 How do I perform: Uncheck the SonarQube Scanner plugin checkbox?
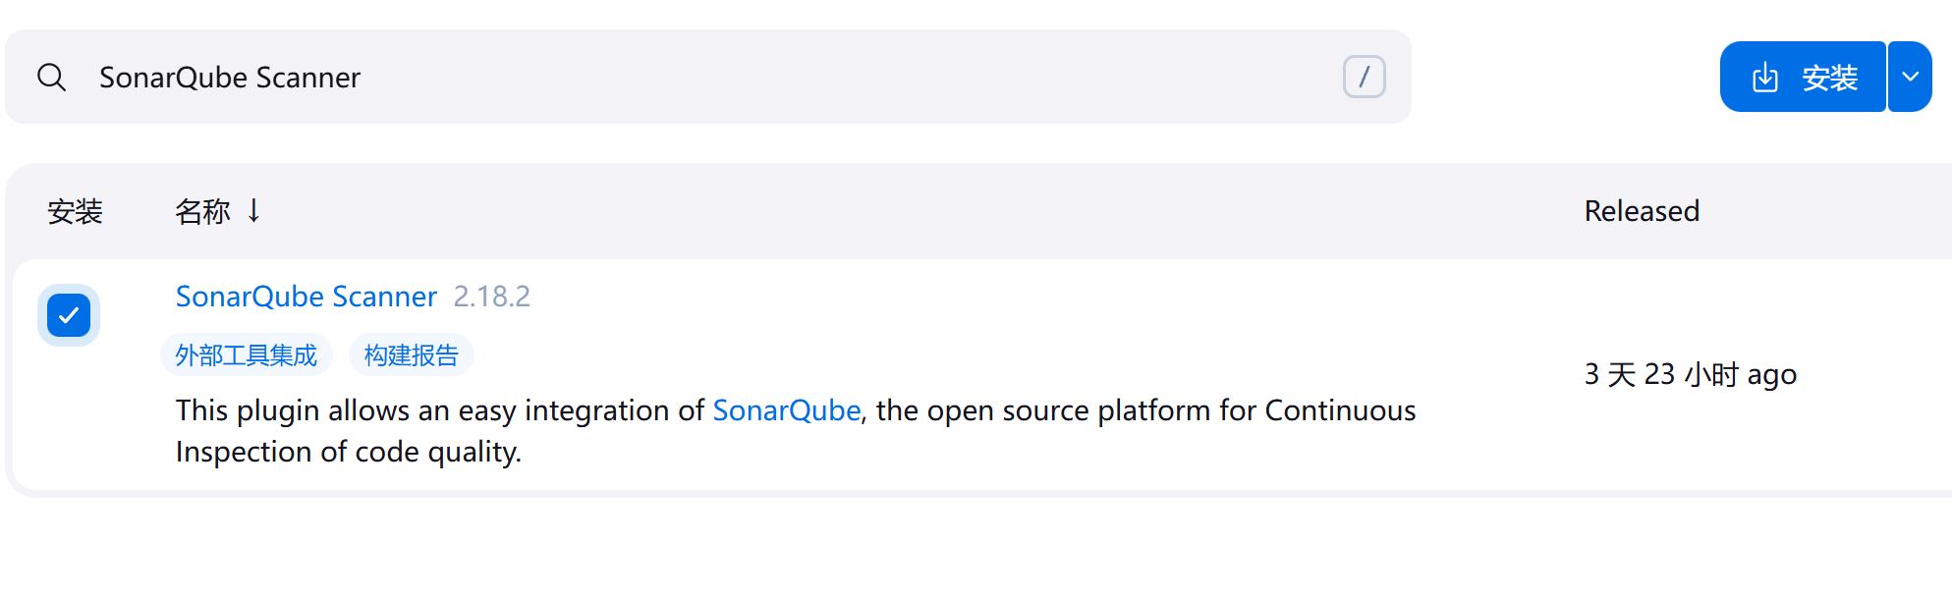point(69,315)
